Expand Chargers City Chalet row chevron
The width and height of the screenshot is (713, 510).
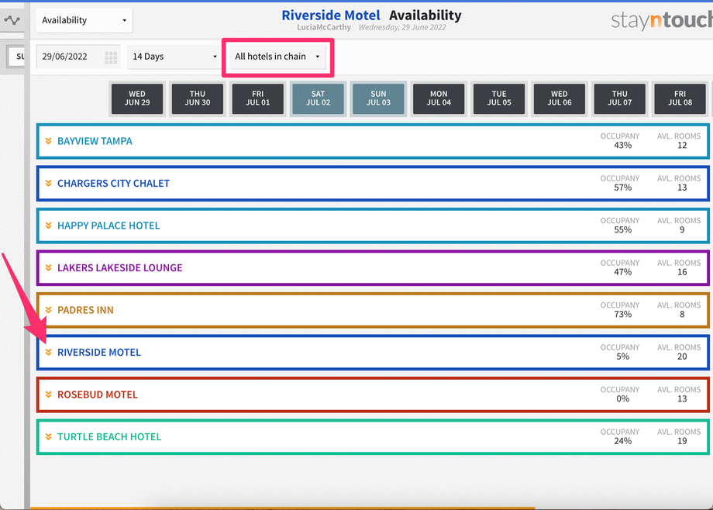coord(49,184)
